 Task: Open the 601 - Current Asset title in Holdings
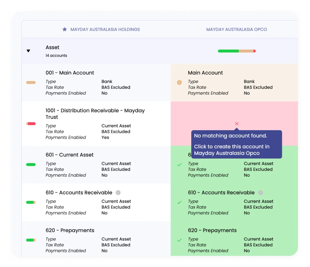point(69,155)
